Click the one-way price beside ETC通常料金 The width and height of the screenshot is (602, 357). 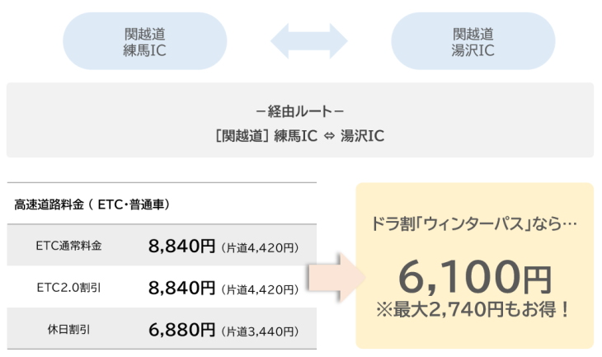[x=260, y=247]
